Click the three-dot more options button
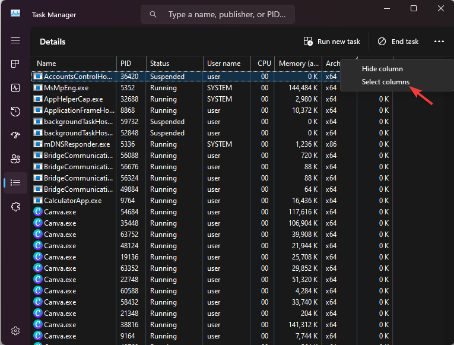 [439, 42]
